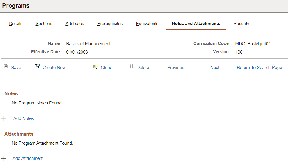The image size is (288, 167).
Task: Click the Add Notes link
Action: point(24,118)
